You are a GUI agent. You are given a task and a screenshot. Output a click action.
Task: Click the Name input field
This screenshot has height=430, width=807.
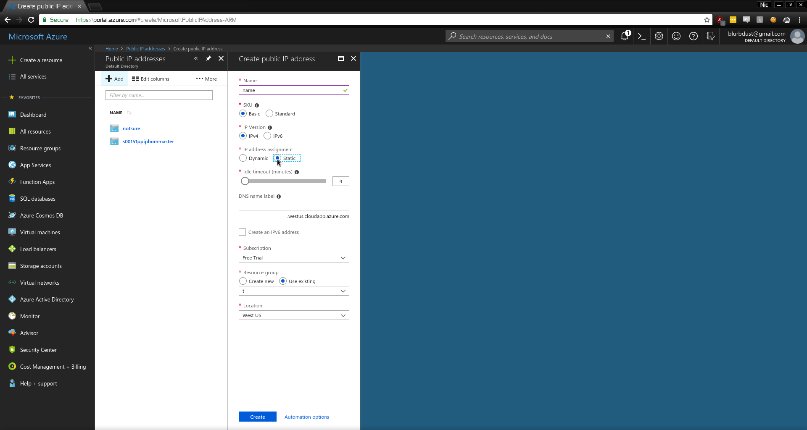coord(294,90)
